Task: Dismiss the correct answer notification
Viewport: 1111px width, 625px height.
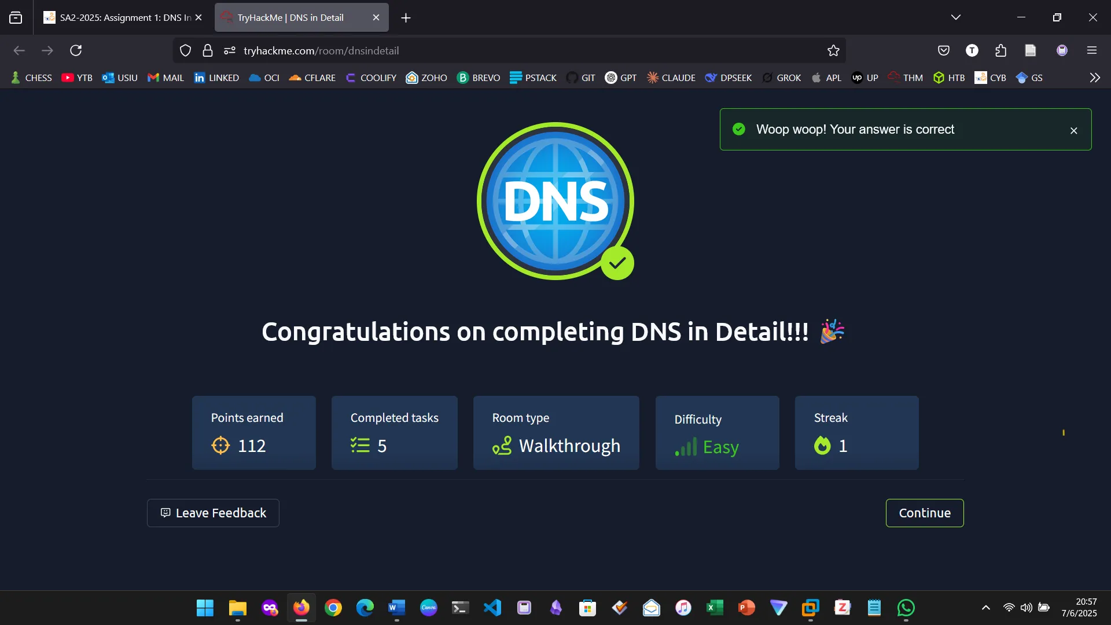Action: pos(1074,130)
